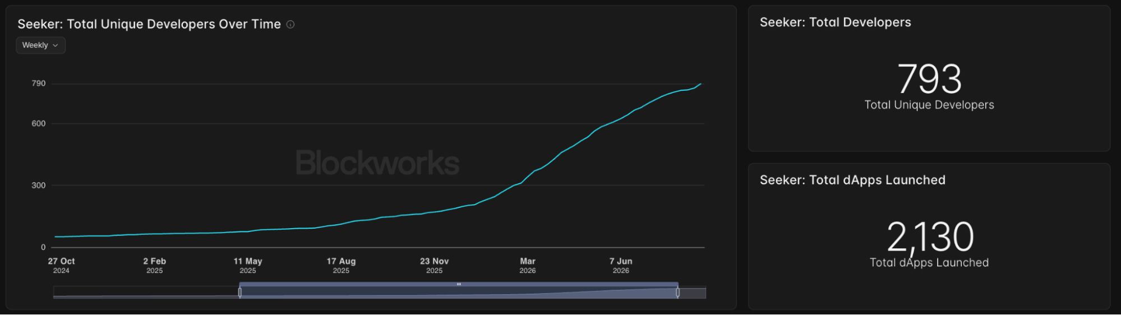Click the 7 Jun 2026 axis label
This screenshot has height=315, width=1121.
pos(621,266)
